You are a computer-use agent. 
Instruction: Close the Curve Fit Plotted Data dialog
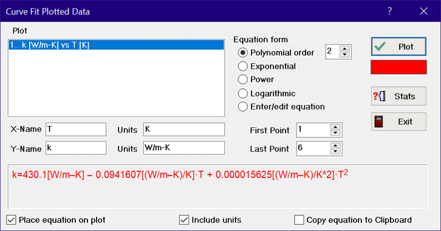coord(423,12)
